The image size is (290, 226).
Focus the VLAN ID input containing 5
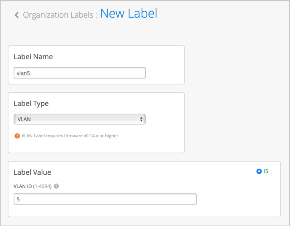click(105, 199)
